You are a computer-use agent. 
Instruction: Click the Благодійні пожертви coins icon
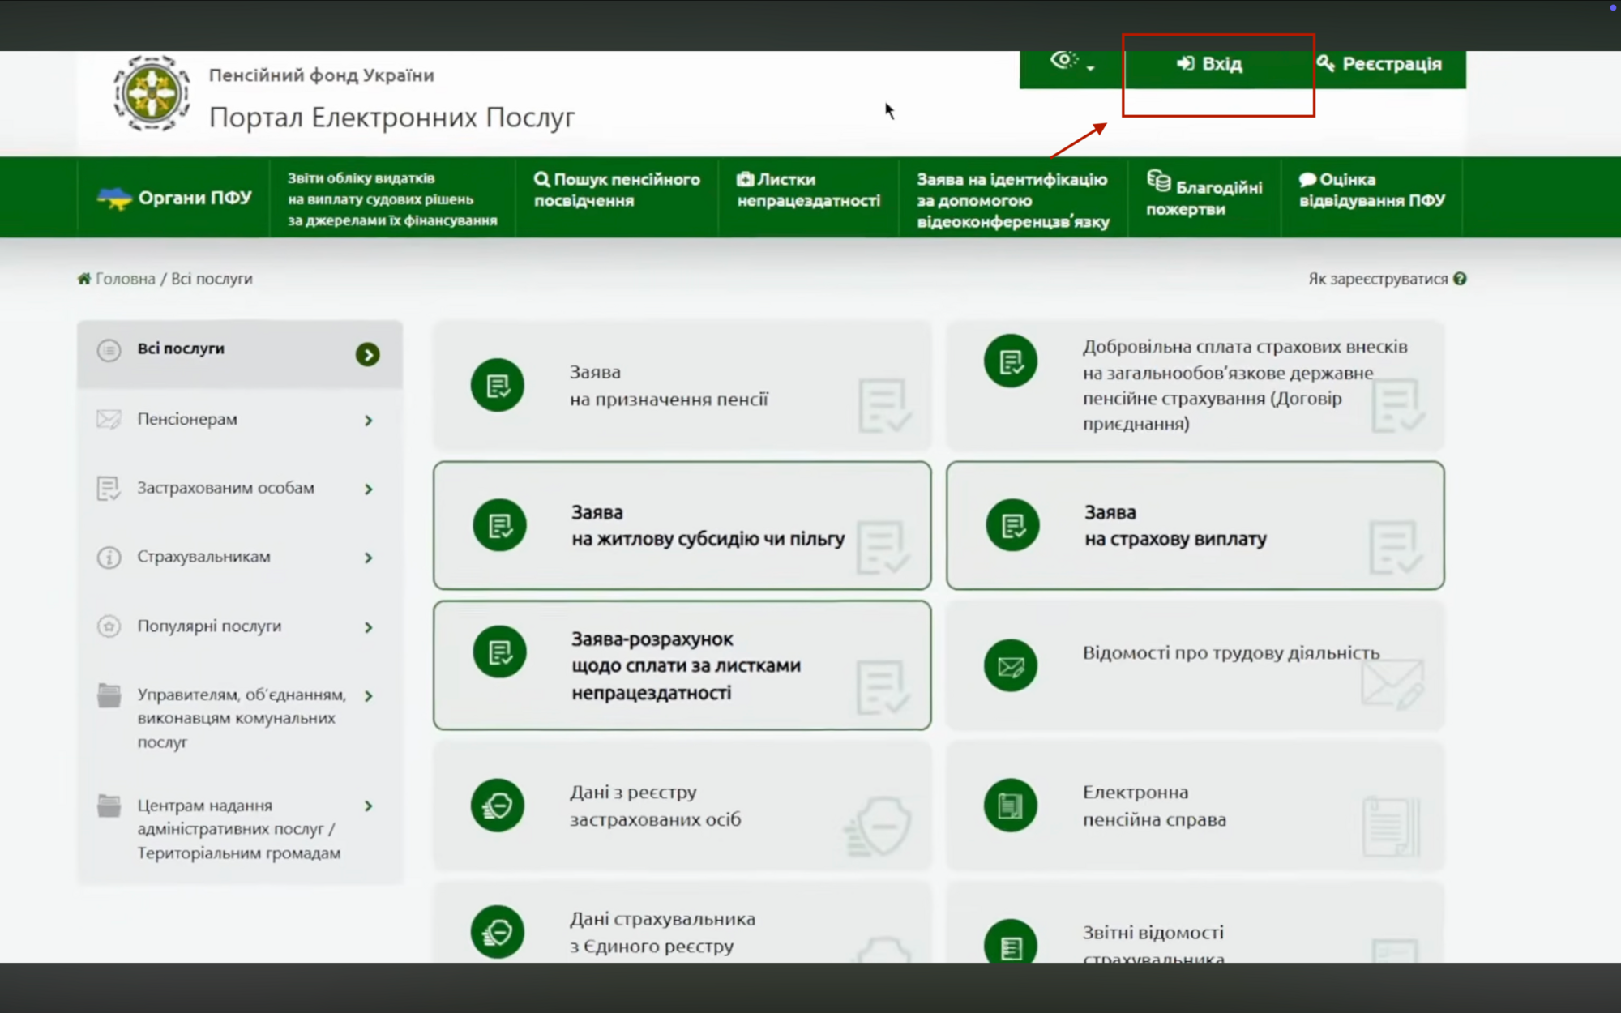click(x=1158, y=182)
